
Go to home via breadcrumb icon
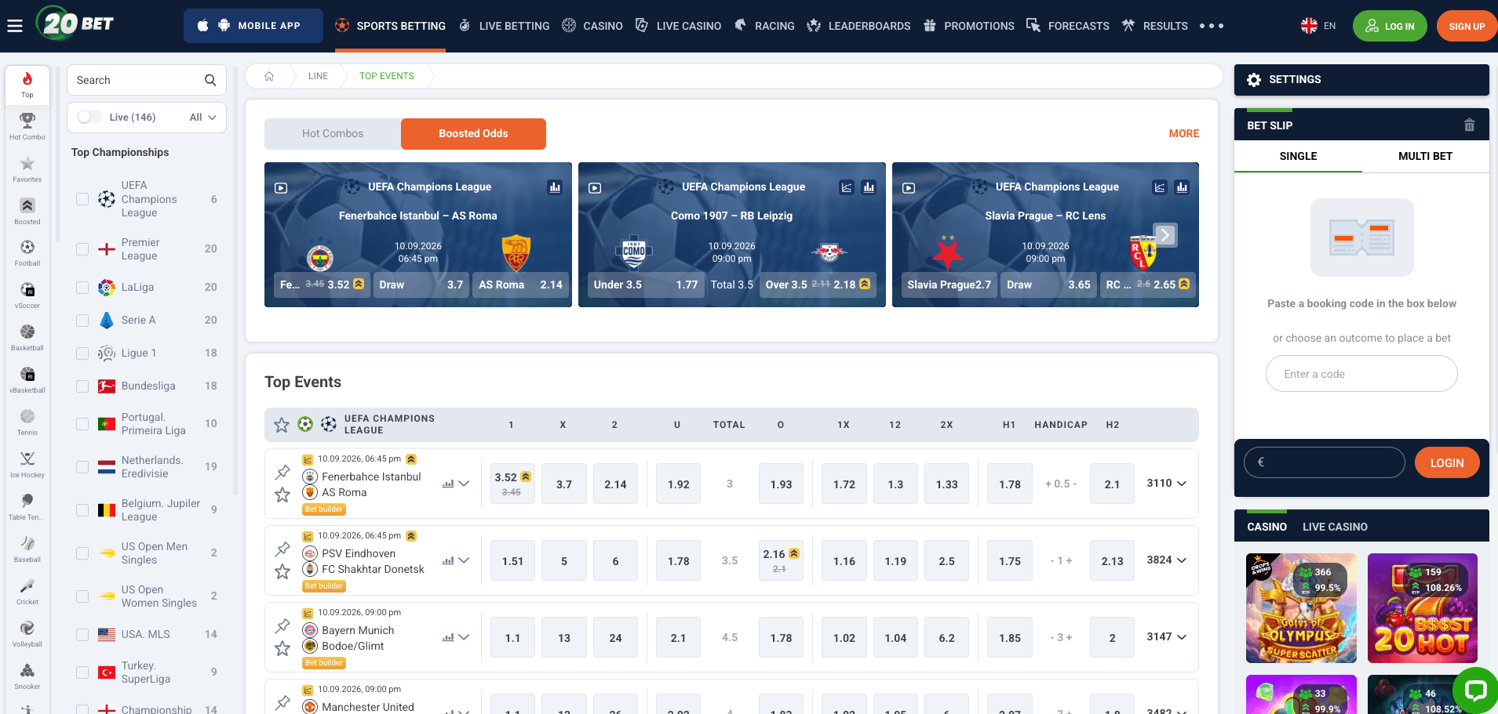(269, 76)
